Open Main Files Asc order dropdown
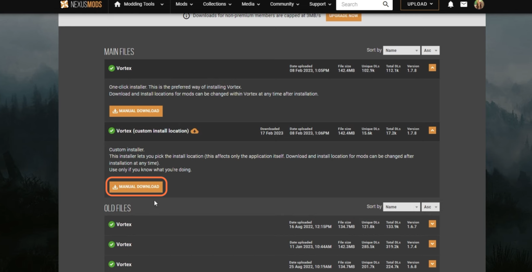 tap(431, 50)
